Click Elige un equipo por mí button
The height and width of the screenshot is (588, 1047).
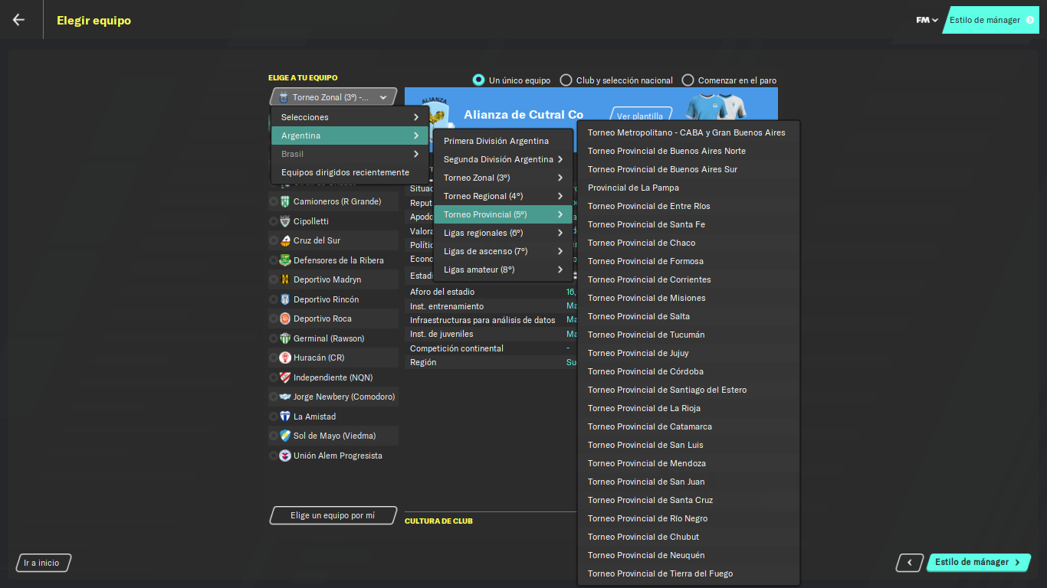[333, 515]
